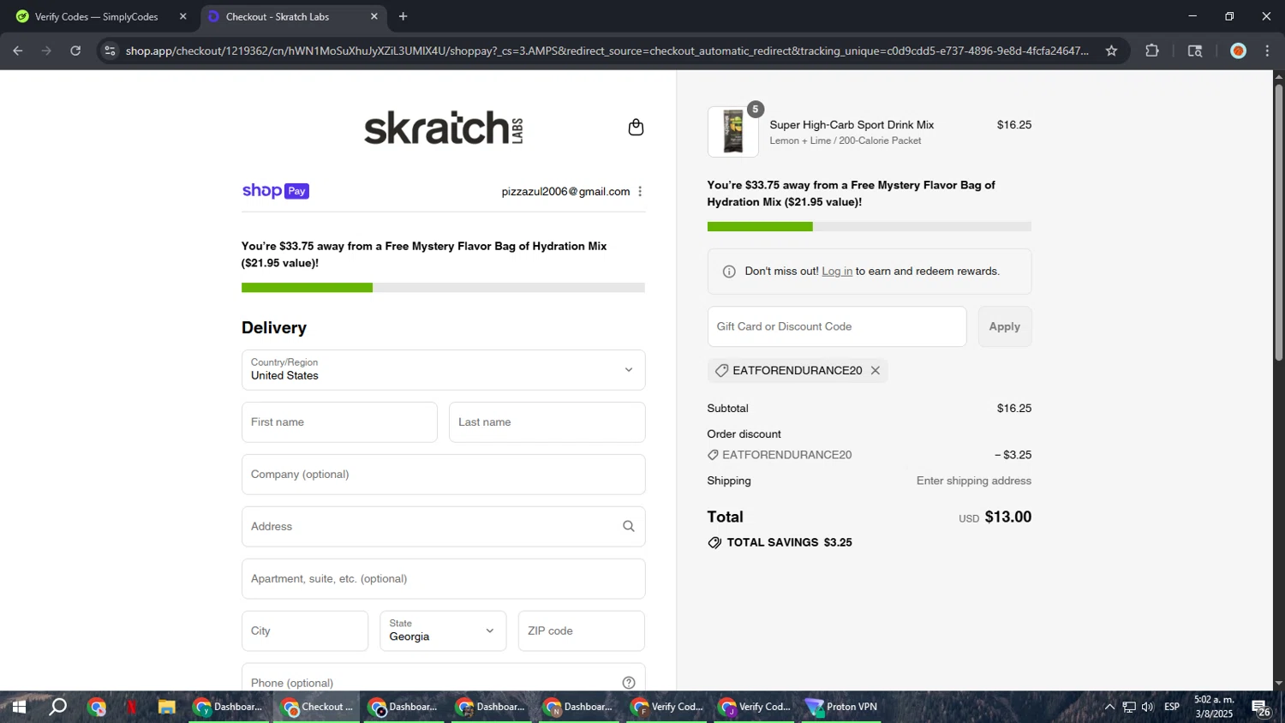Open Proton VPN from the taskbar
The image size is (1285, 723).
pyautogui.click(x=841, y=707)
